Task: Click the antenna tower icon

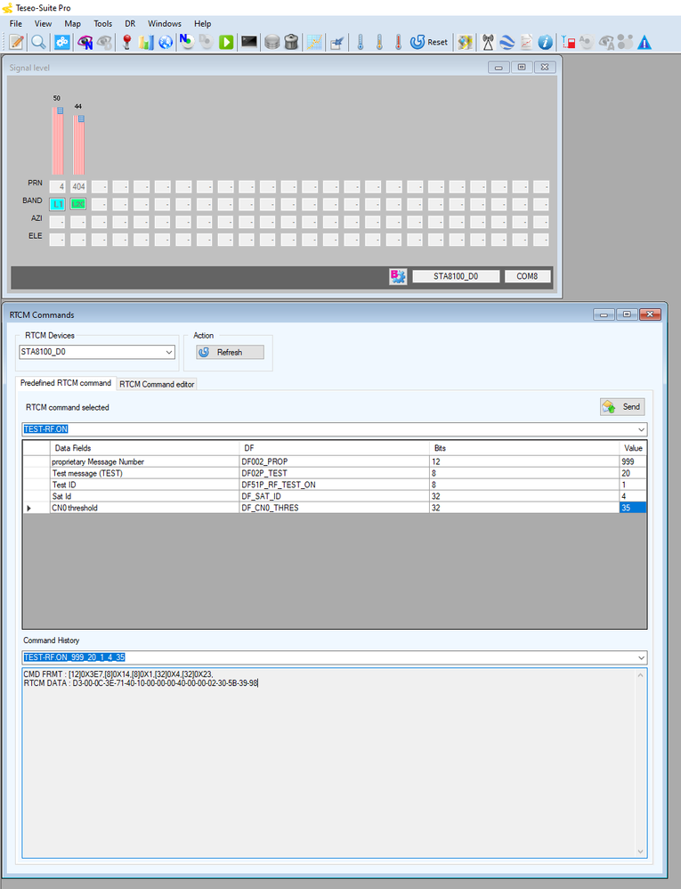Action: click(x=488, y=42)
